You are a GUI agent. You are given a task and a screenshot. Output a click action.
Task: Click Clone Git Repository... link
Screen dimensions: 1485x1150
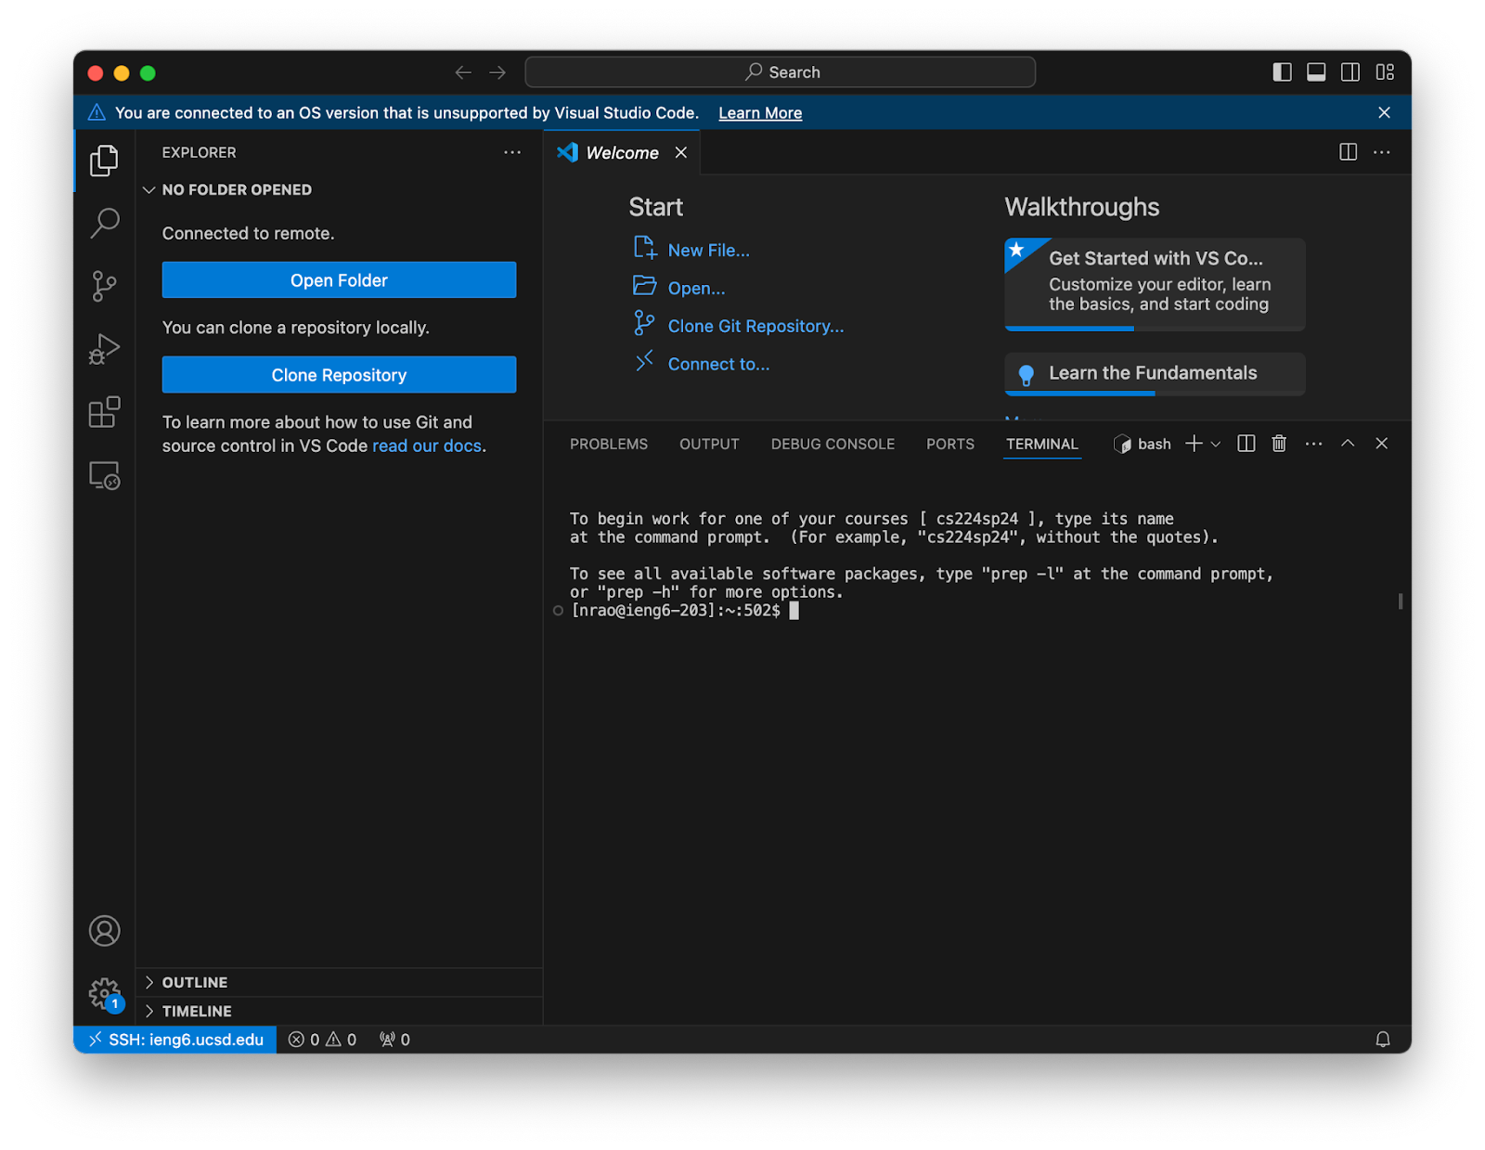pyautogui.click(x=738, y=326)
